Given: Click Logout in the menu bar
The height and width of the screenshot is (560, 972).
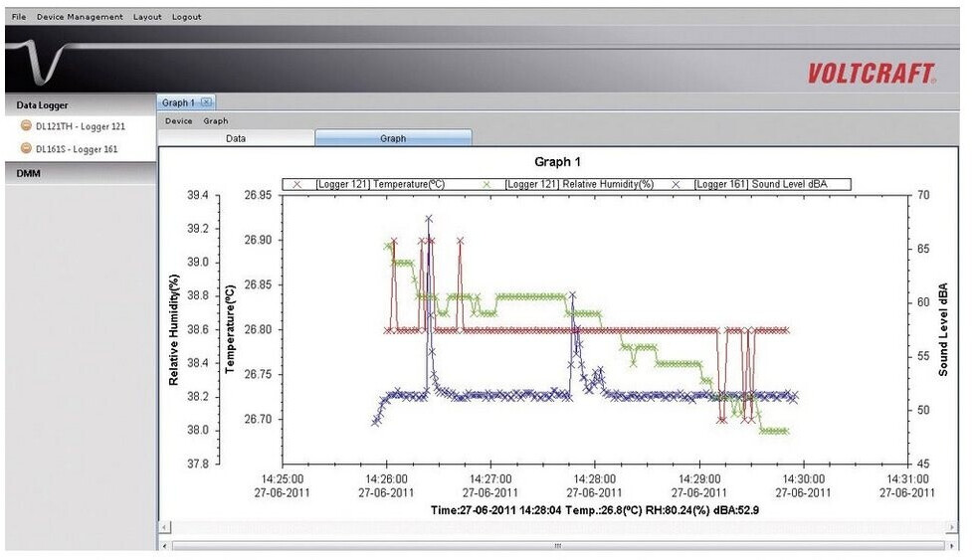Looking at the screenshot, I should [x=186, y=17].
